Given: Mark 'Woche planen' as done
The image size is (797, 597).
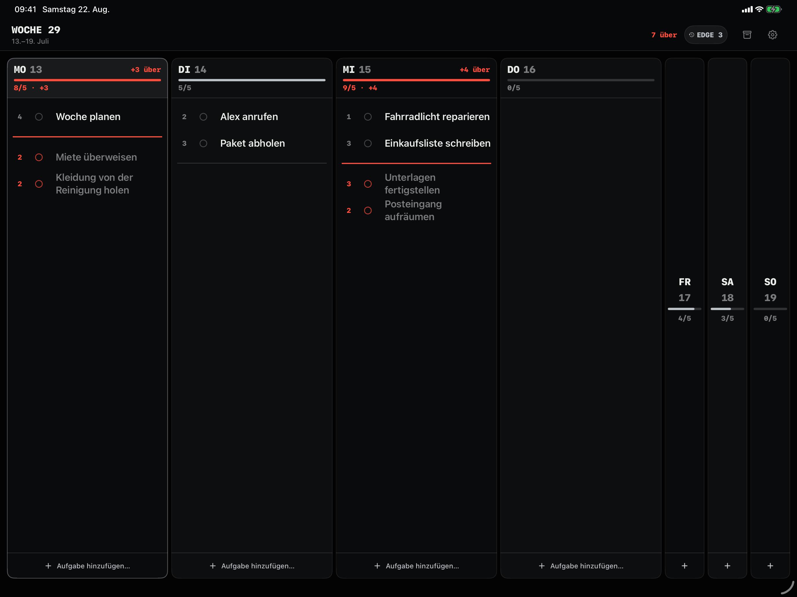Looking at the screenshot, I should click(x=39, y=117).
